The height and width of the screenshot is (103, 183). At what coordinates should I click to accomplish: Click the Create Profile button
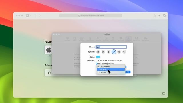(128, 72)
